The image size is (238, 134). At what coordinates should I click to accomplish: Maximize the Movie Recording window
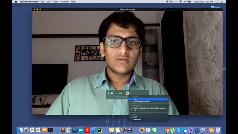(40, 9)
